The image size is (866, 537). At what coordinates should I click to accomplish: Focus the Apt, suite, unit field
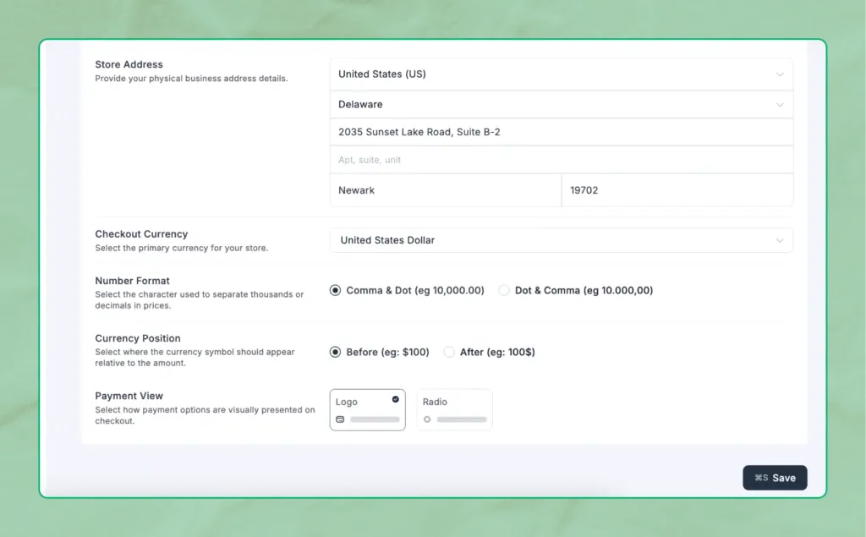(x=561, y=160)
